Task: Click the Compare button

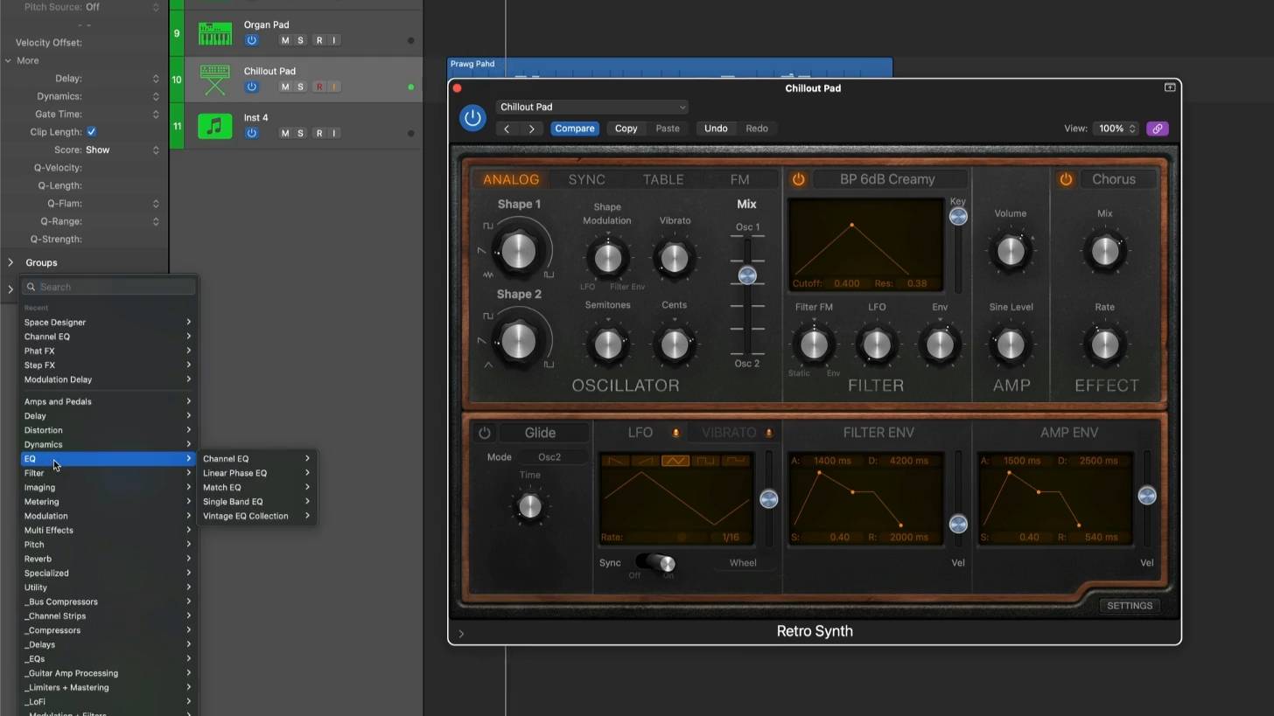Action: pyautogui.click(x=574, y=129)
